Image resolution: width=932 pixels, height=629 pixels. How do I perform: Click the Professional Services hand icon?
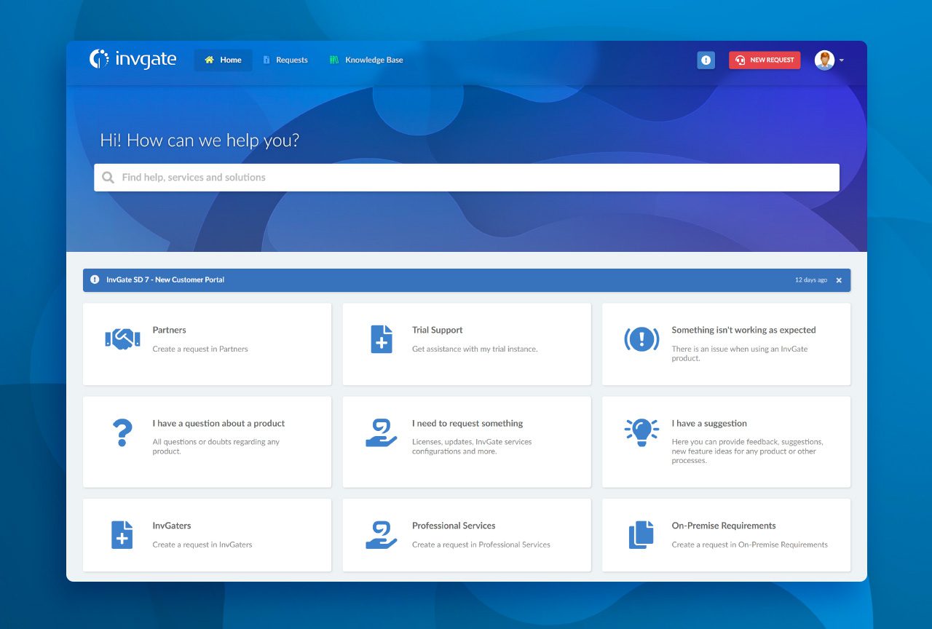pos(382,534)
